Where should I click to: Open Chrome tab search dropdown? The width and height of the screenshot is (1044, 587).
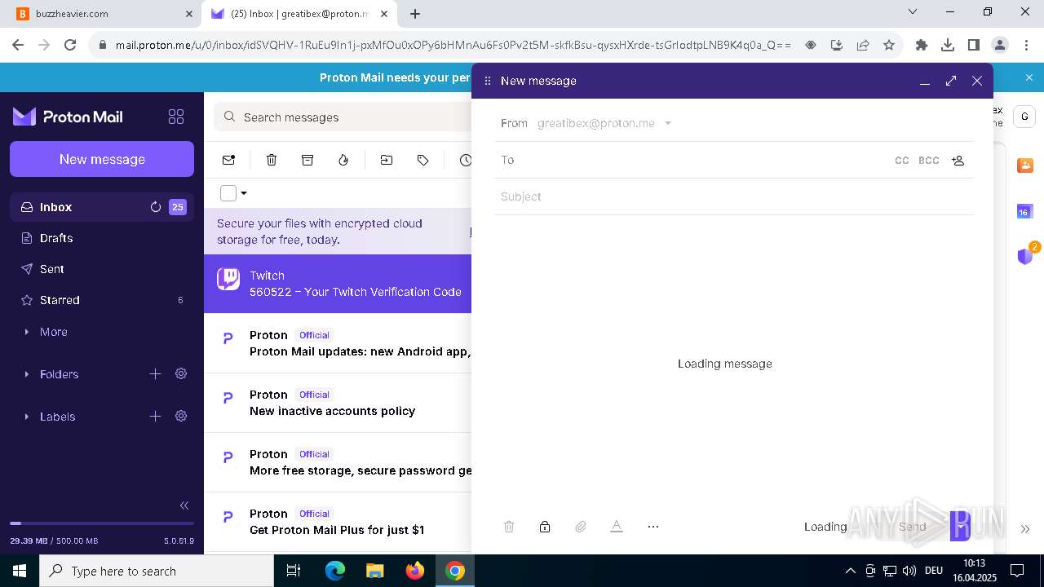tap(913, 12)
